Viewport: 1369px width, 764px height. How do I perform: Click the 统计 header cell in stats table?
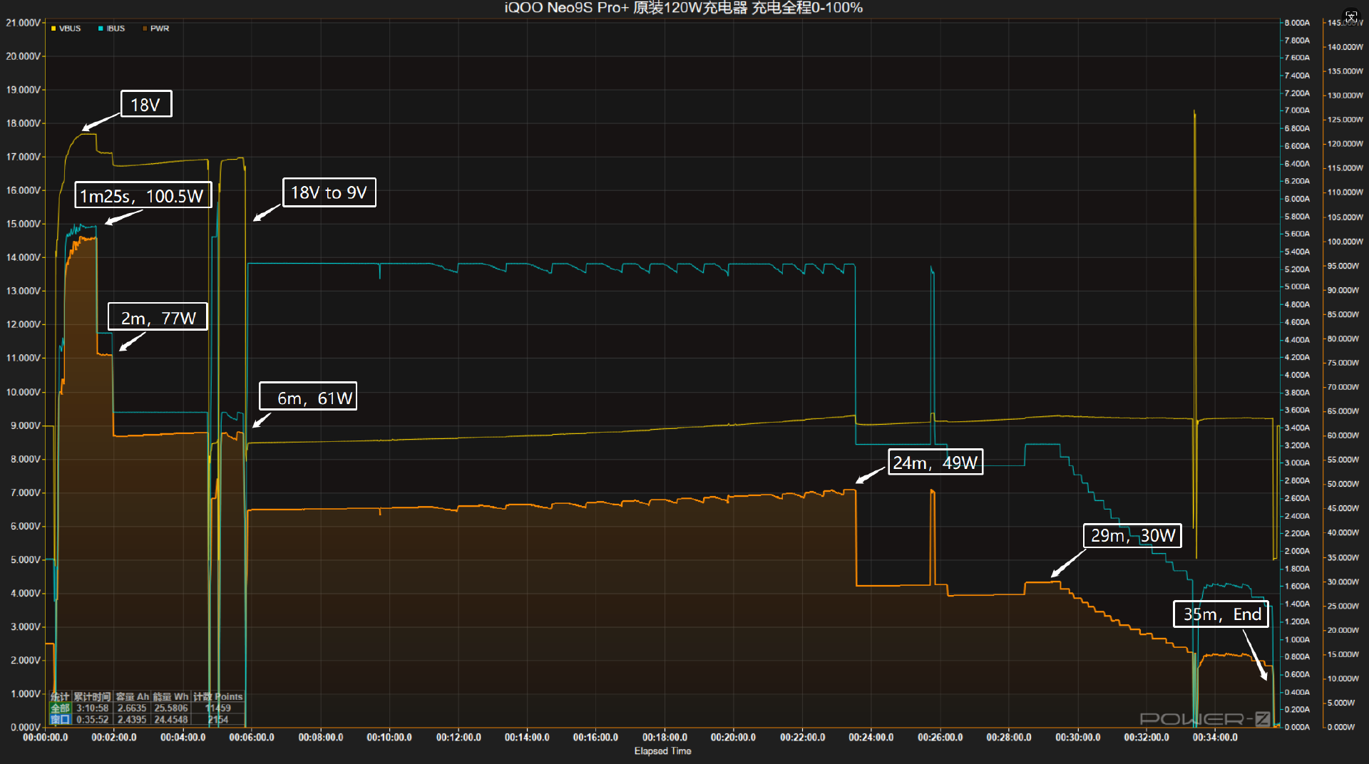[61, 696]
